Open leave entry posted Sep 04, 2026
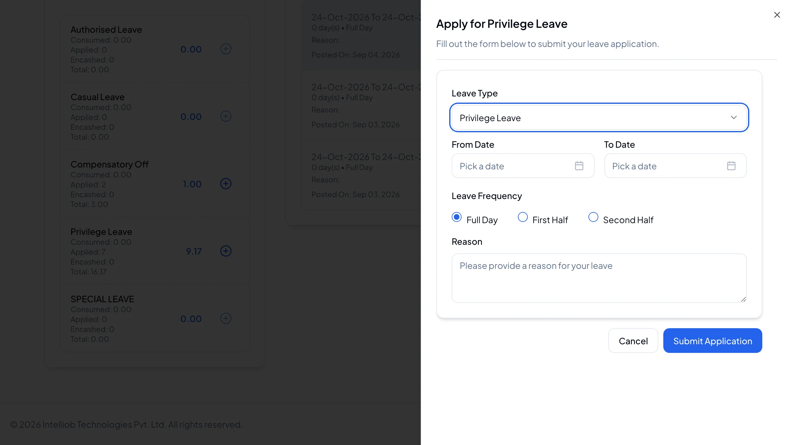The width and height of the screenshot is (792, 445). [x=361, y=36]
